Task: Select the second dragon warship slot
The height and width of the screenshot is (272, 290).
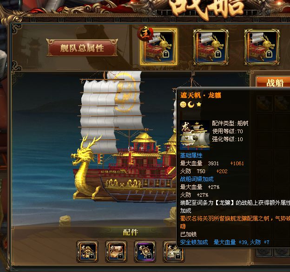Action: point(211,47)
